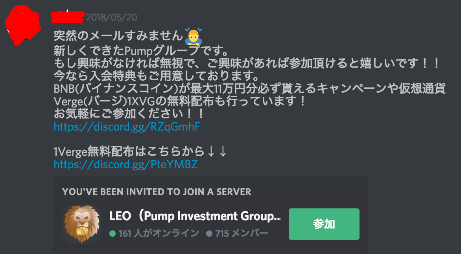Click the 2018/05/20 message timestamp
Viewport: 461px width, 254px height.
(112, 17)
